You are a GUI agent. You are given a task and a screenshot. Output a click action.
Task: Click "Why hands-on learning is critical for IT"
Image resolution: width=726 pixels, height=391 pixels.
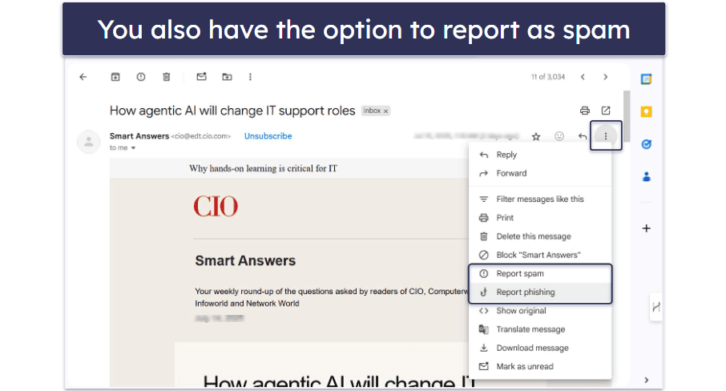263,168
